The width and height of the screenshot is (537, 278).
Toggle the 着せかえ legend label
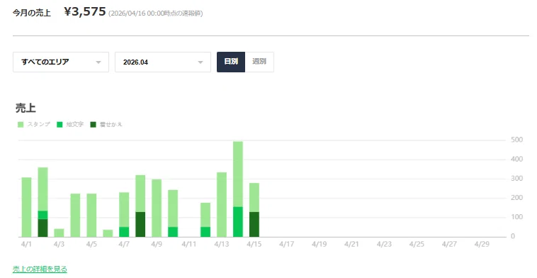click(111, 124)
